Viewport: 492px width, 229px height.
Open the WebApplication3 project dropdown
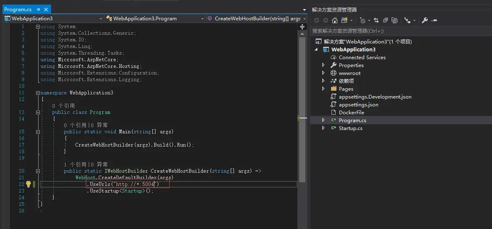100,19
